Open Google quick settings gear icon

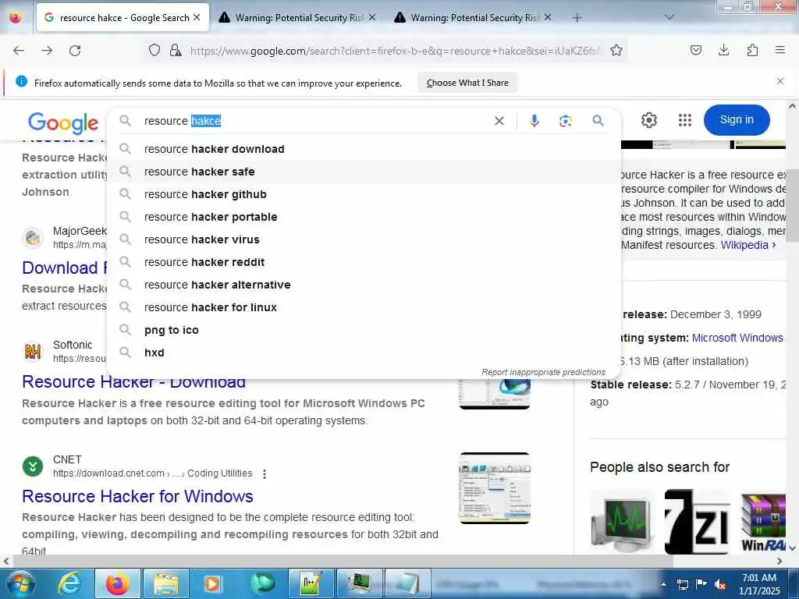click(x=648, y=120)
